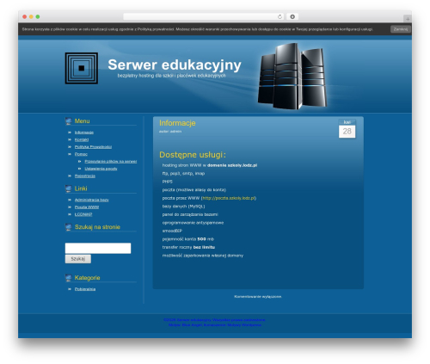Click the Blue Angel theme link in footer
The image size is (430, 364).
(193, 324)
